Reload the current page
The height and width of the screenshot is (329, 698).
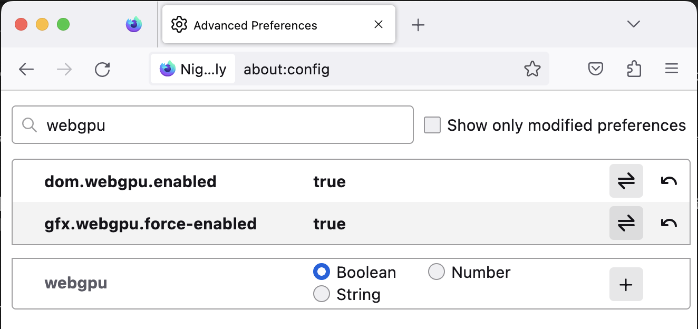click(x=102, y=69)
